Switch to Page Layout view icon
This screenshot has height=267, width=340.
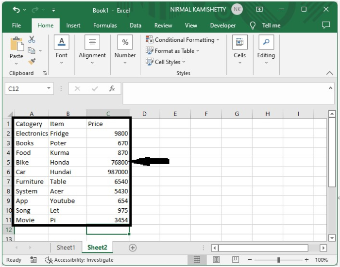tap(216, 260)
